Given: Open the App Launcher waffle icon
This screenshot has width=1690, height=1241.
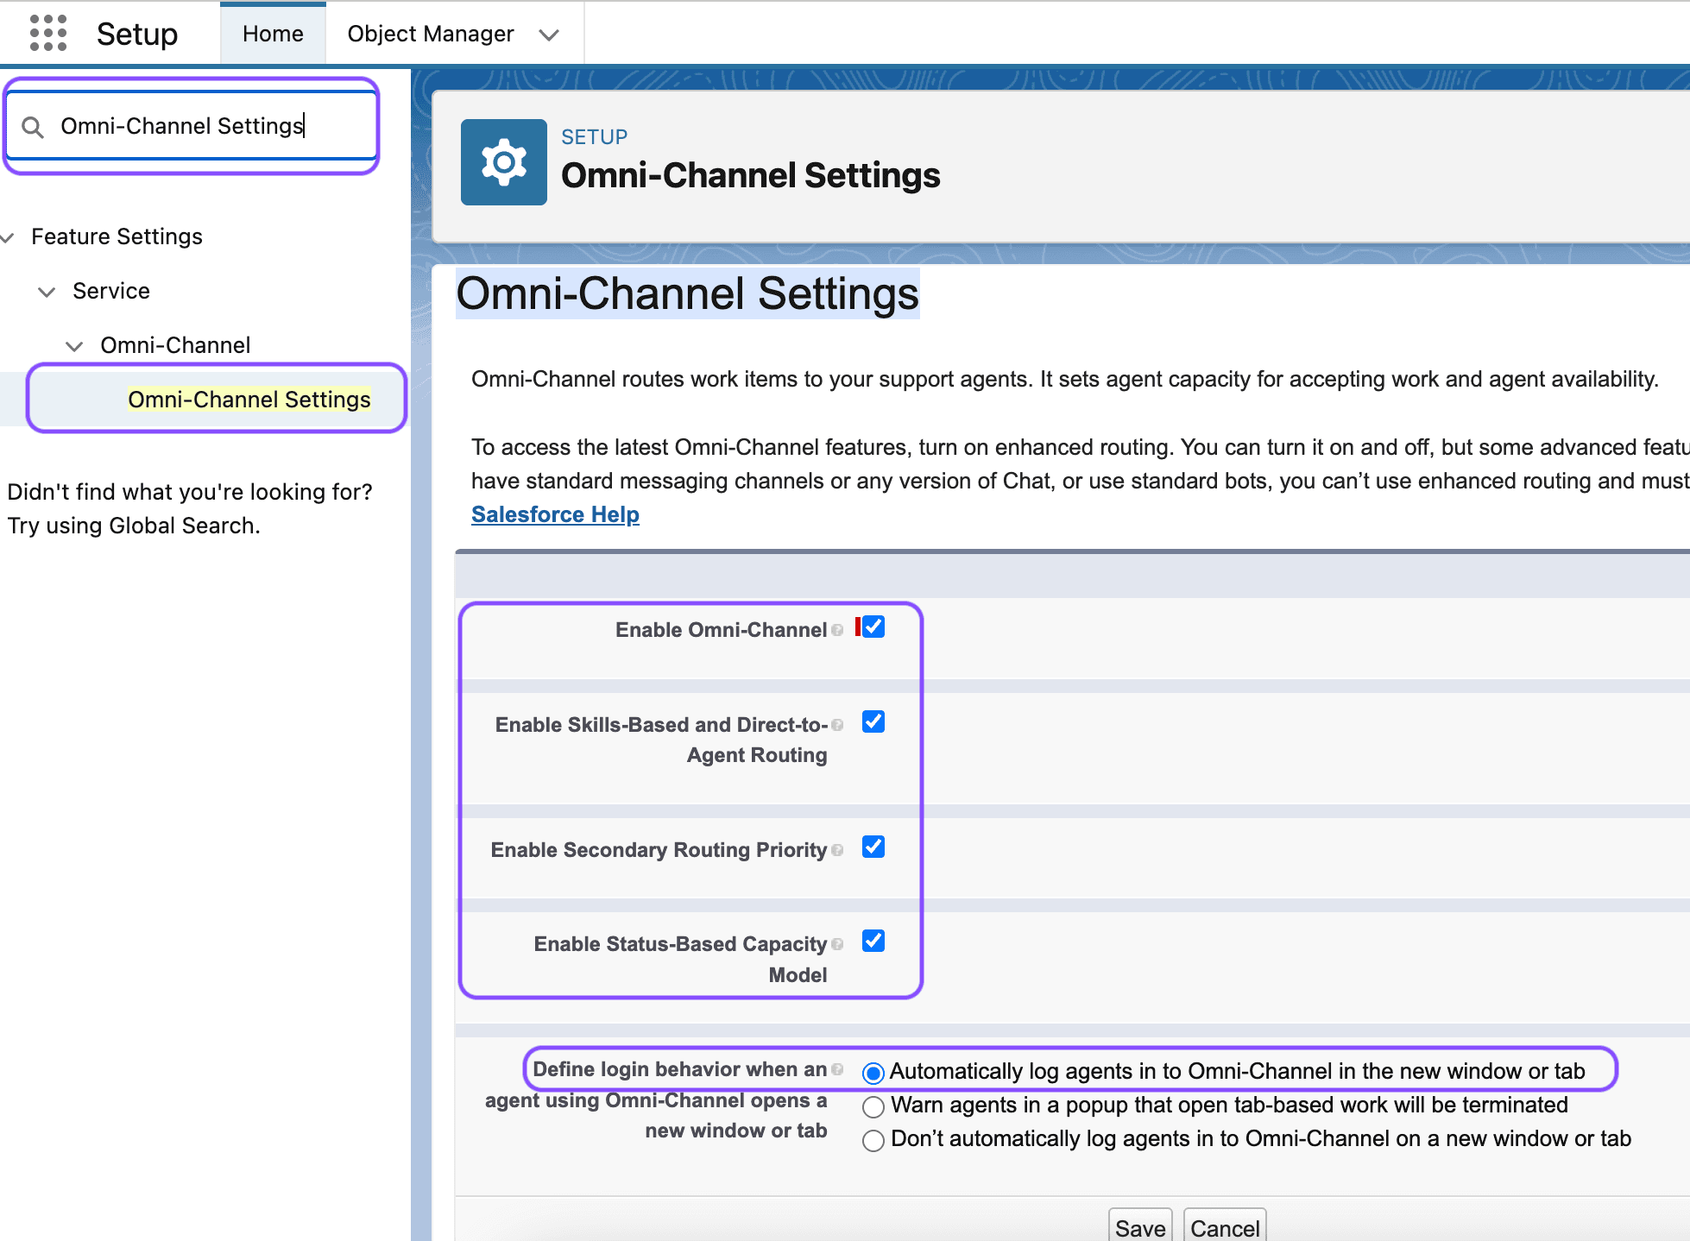Looking at the screenshot, I should point(47,33).
